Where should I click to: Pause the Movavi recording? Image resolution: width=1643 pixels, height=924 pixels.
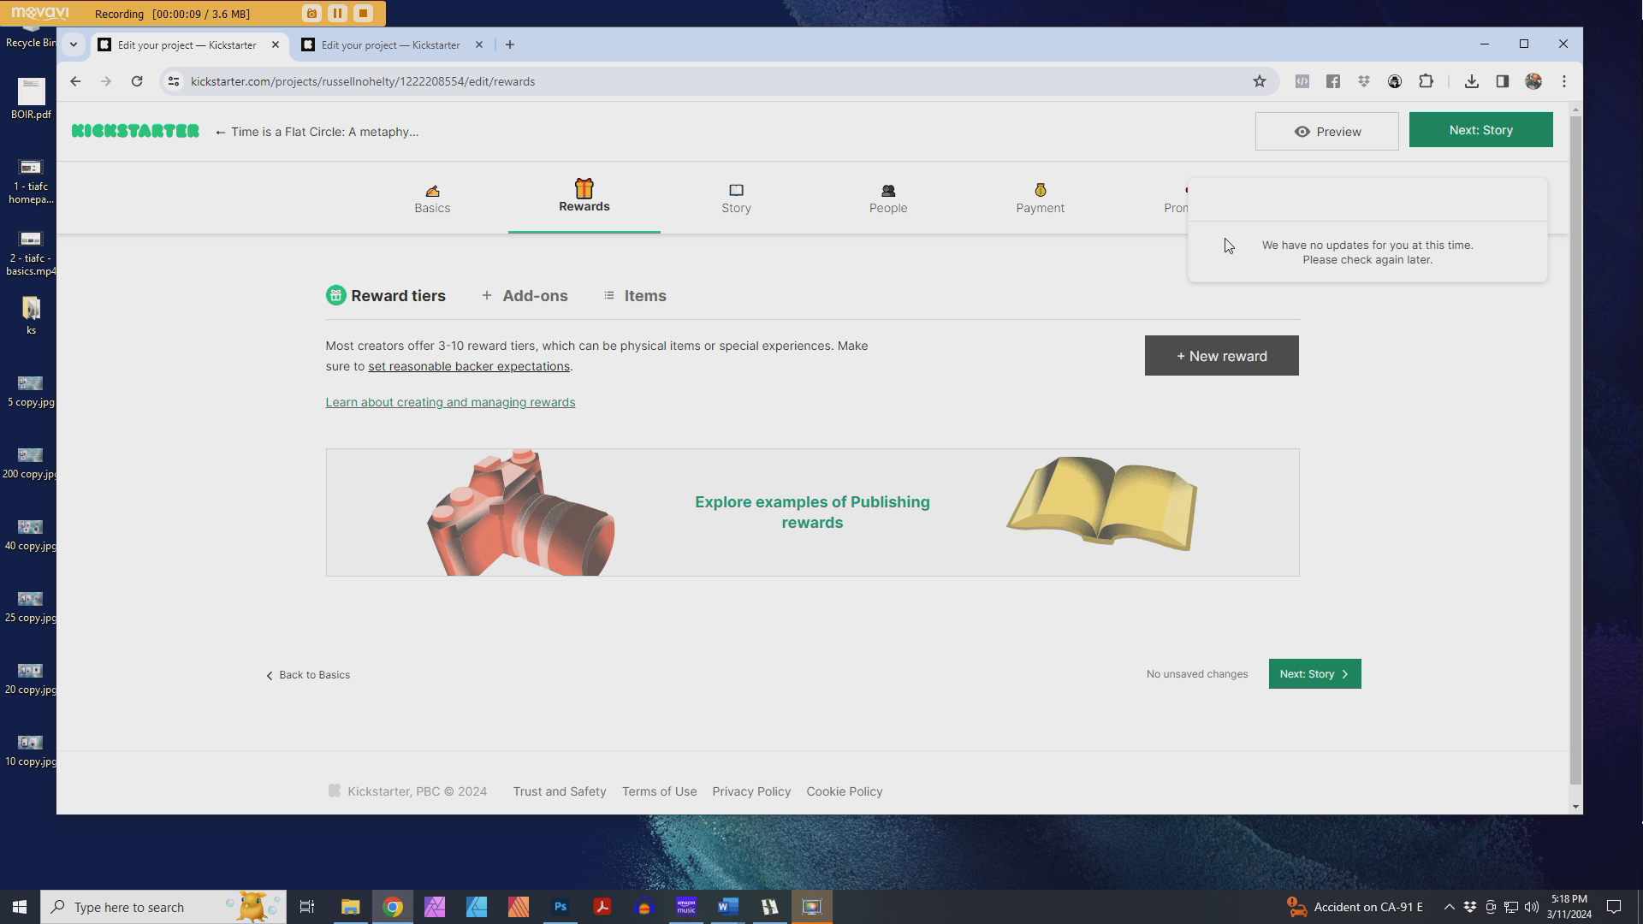[x=337, y=13]
